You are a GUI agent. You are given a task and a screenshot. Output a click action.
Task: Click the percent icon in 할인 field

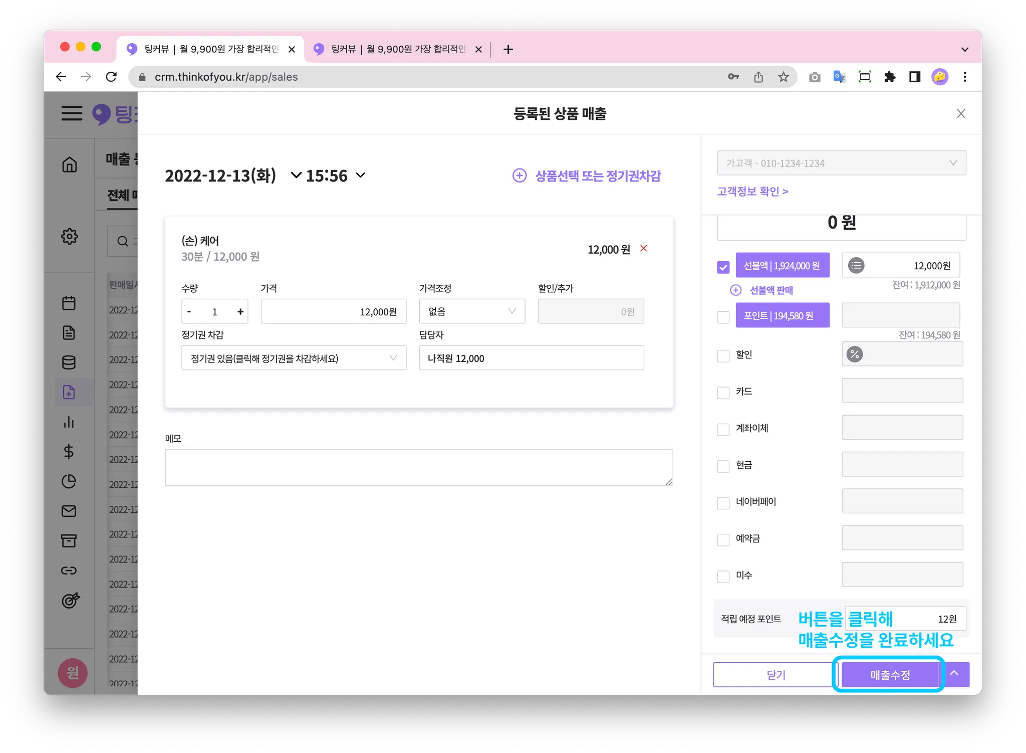pos(855,354)
